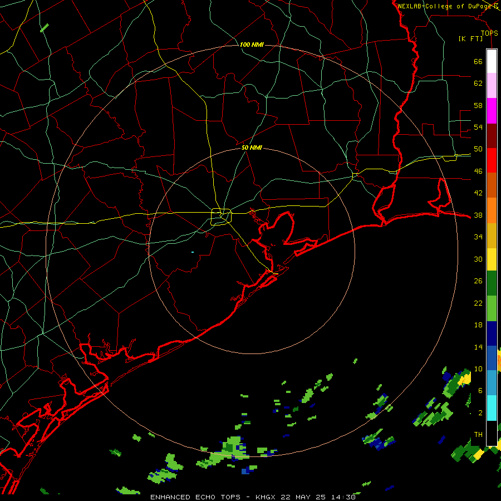Viewport: 501px width, 501px height.
Task: Select the medium blue legend color band
Action: pos(492,358)
